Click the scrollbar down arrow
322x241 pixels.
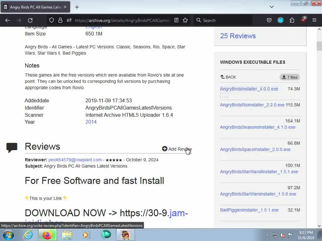319,226
